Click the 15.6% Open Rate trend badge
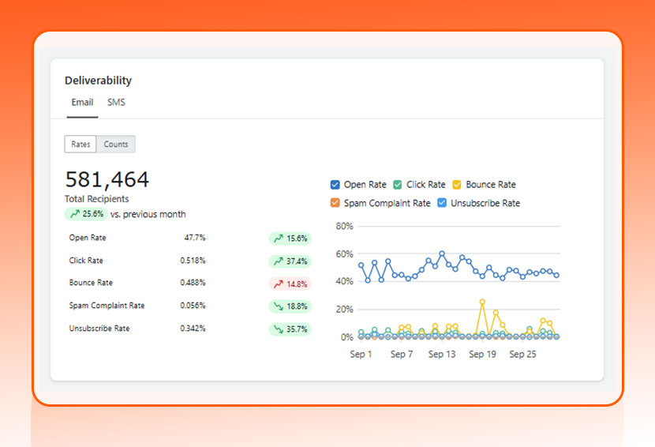The height and width of the screenshot is (447, 655). [x=290, y=239]
